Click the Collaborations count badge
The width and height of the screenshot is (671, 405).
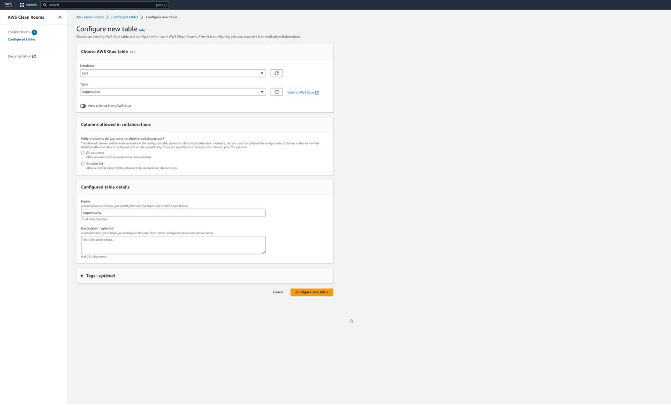(x=34, y=32)
